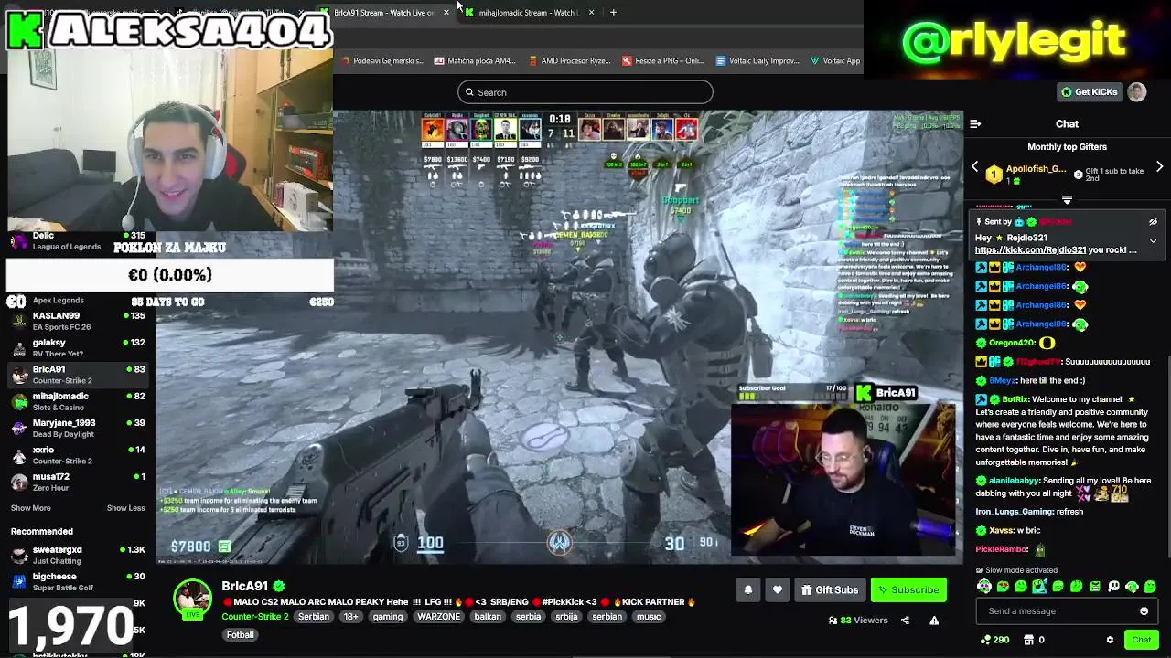Image resolution: width=1171 pixels, height=658 pixels.
Task: Click the pinned message hide icon
Action: pyautogui.click(x=1153, y=222)
